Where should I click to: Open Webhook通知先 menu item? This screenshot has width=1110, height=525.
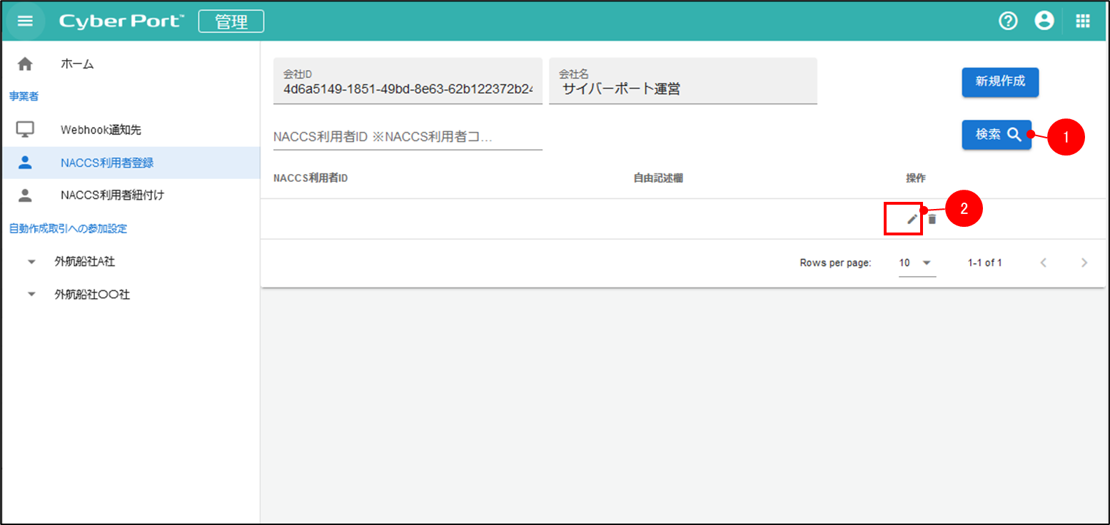point(101,130)
